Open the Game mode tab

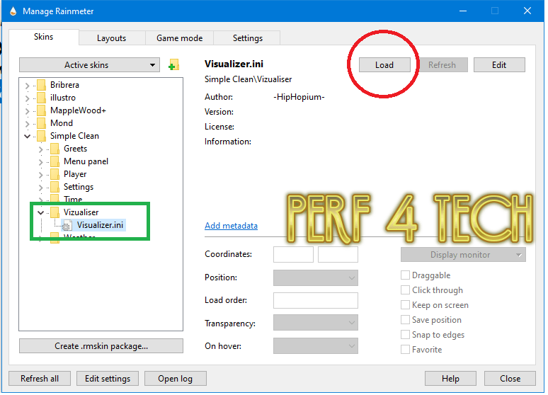tap(180, 38)
